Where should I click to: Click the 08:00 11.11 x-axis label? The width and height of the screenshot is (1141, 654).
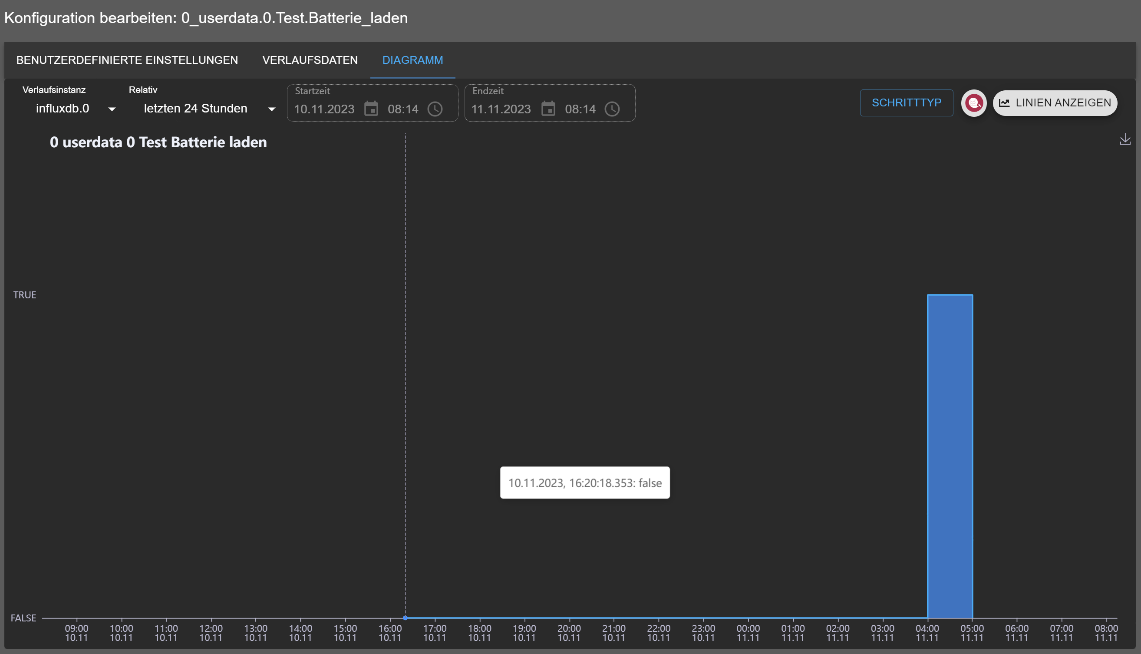[1106, 633]
